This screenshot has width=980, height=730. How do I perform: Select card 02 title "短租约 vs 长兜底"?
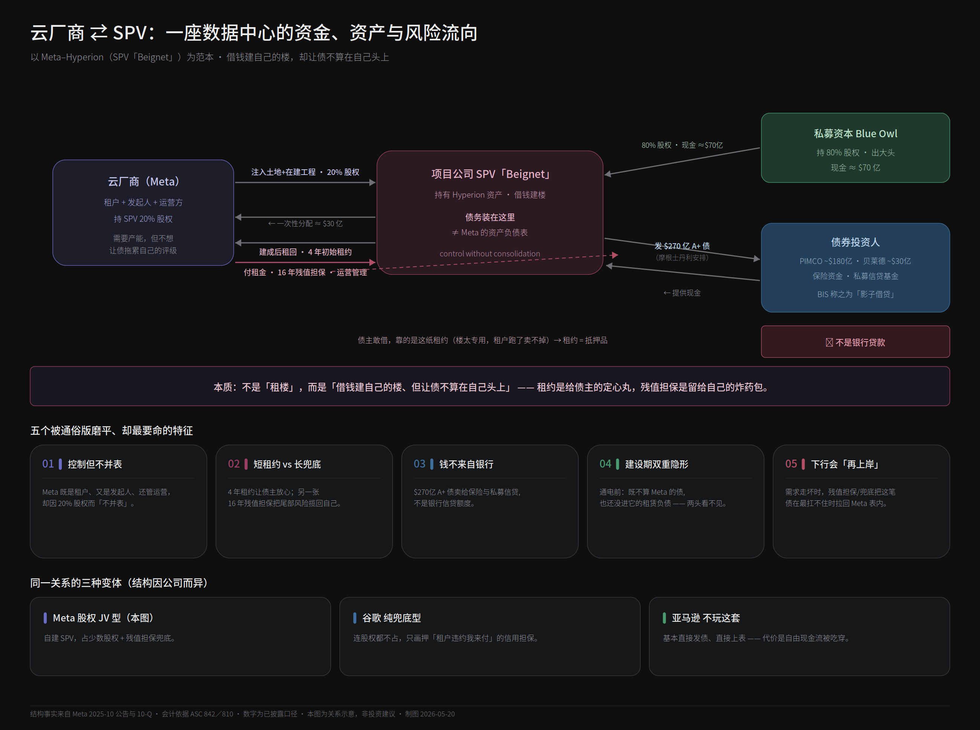pos(287,465)
